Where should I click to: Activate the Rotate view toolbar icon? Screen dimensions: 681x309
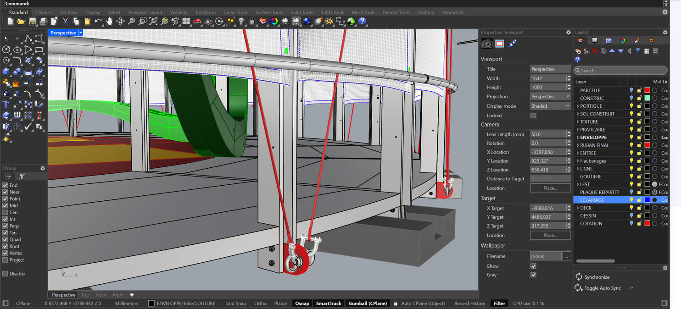(x=120, y=22)
